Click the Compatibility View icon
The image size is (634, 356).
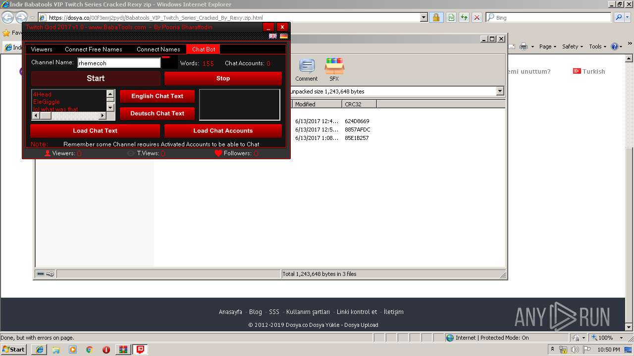point(451,17)
